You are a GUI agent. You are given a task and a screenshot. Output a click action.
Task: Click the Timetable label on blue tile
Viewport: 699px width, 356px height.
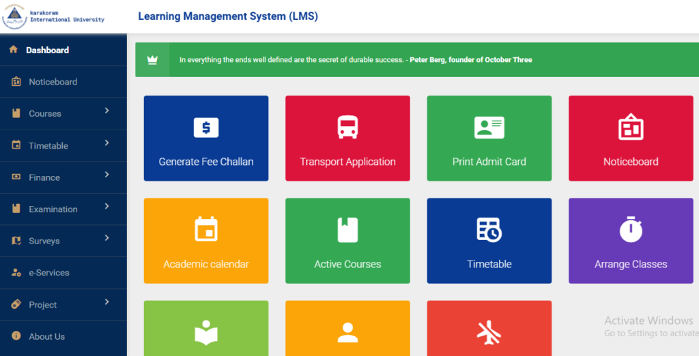click(489, 264)
